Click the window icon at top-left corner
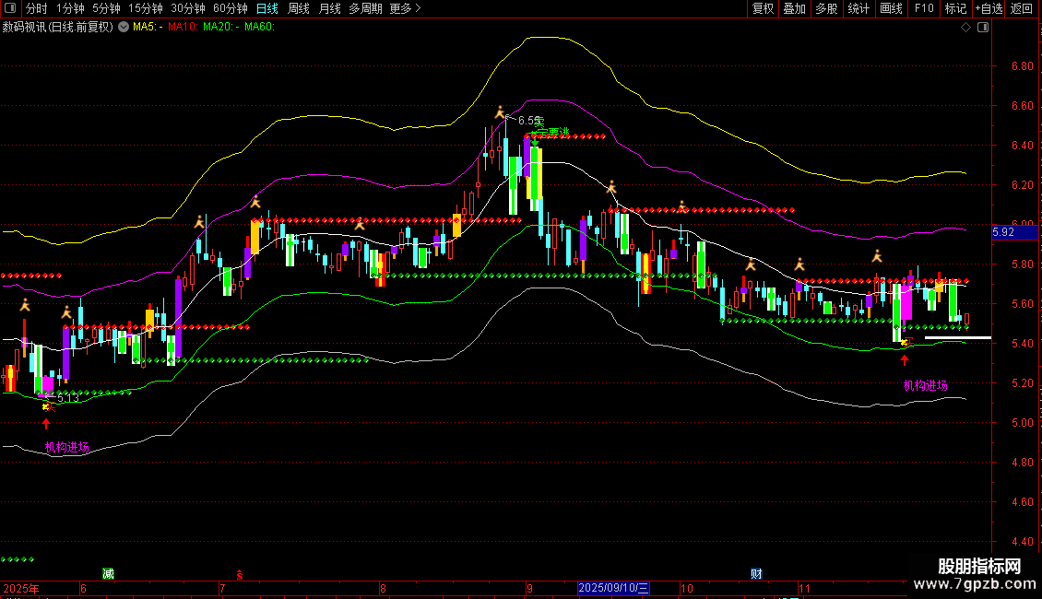Screen dimensions: 1042x599 10,8
